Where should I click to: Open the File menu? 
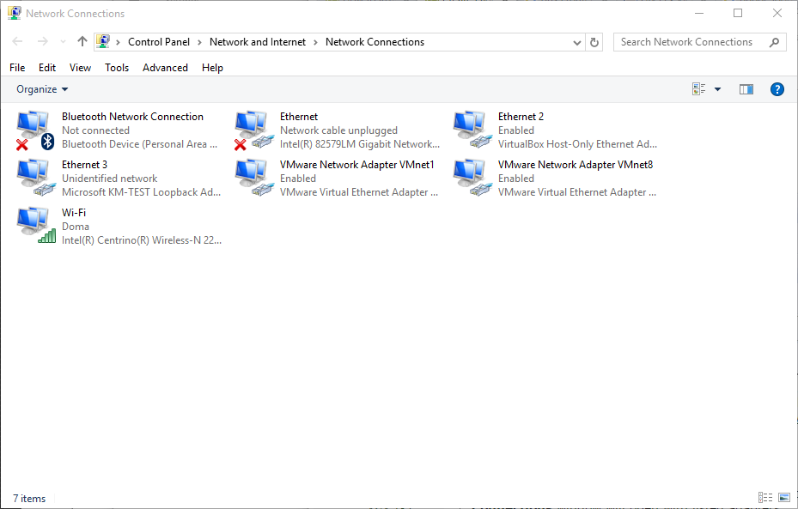coord(17,68)
